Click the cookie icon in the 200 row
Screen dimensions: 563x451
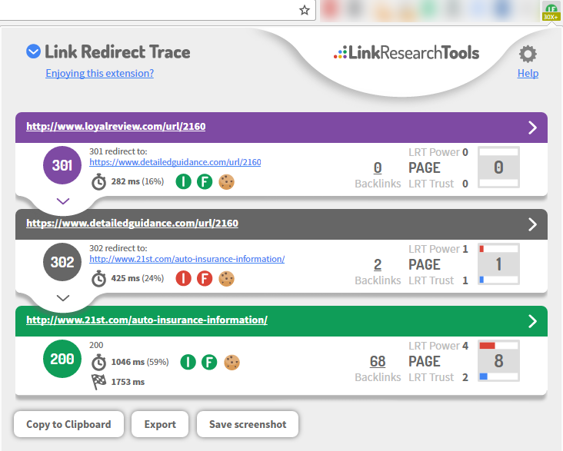pyautogui.click(x=232, y=362)
